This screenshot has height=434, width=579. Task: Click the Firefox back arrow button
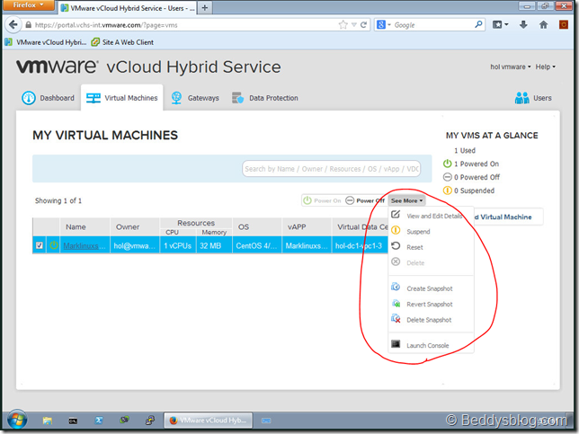[x=13, y=25]
